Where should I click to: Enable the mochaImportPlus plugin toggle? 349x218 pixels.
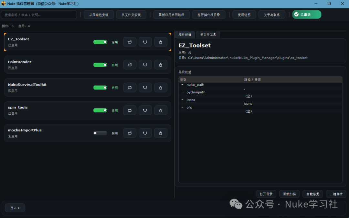click(100, 133)
